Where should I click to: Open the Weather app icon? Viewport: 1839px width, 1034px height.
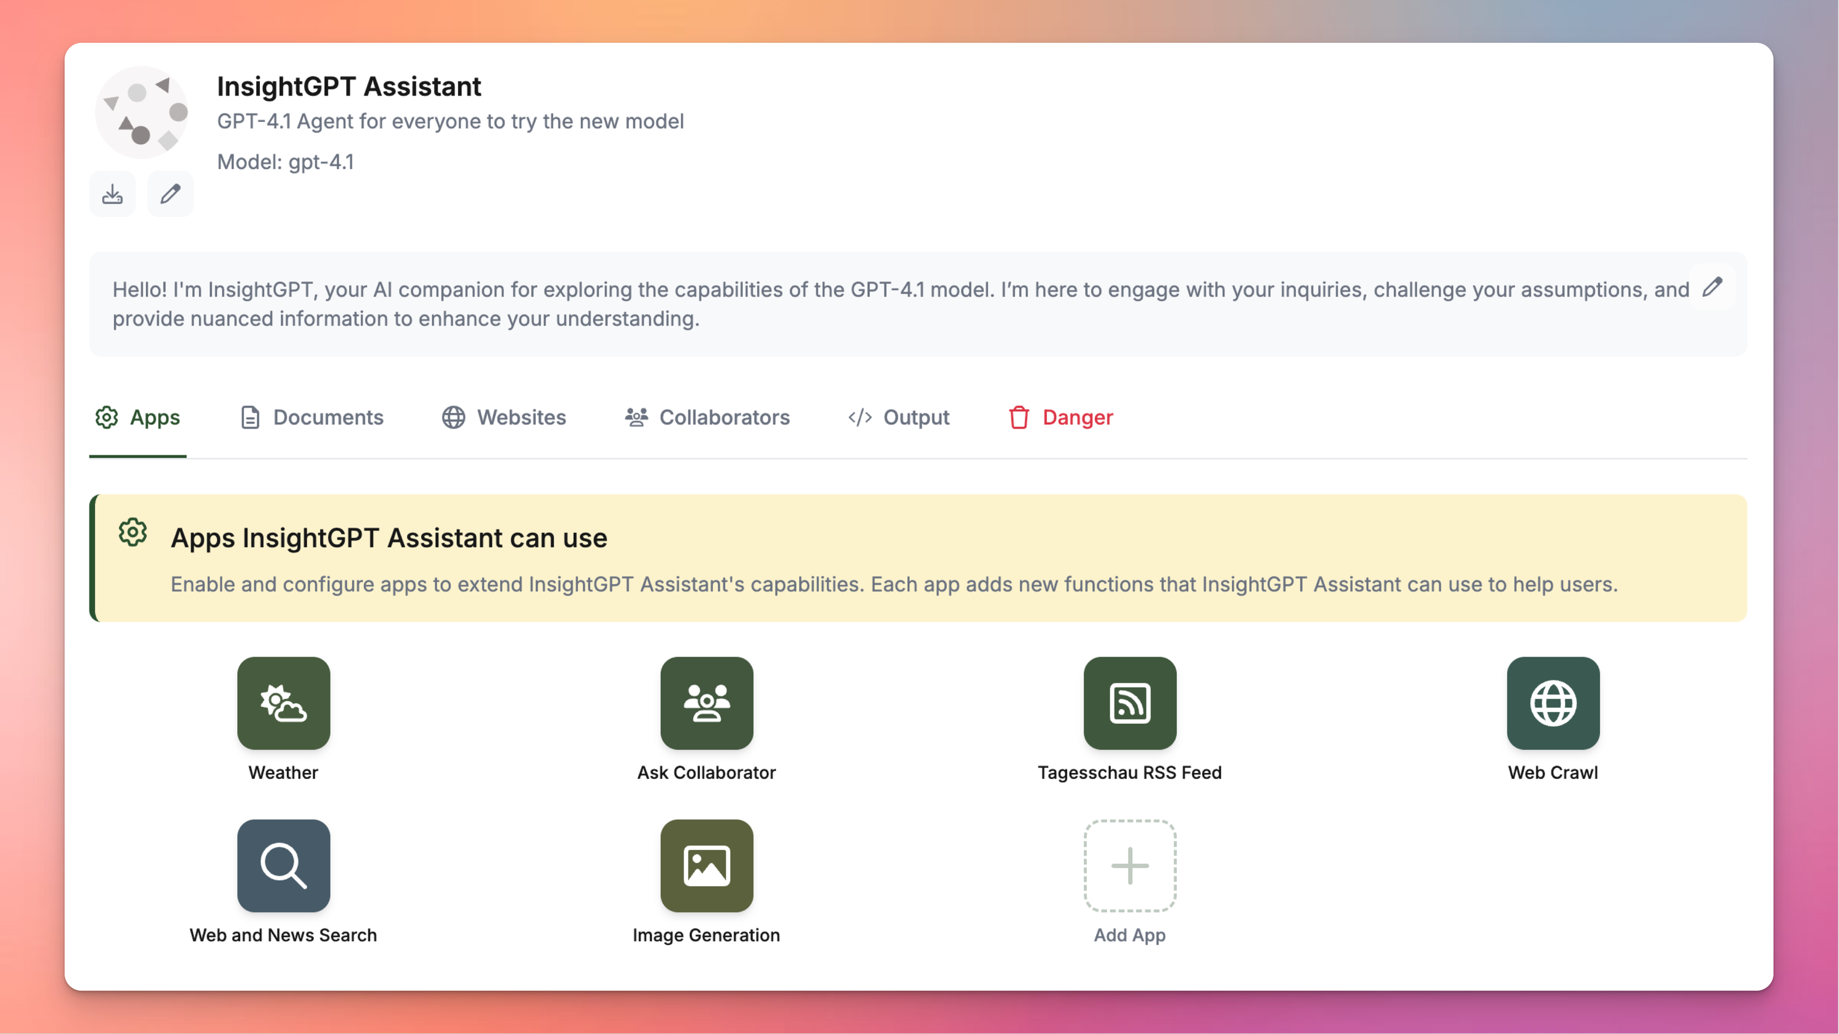(x=283, y=703)
